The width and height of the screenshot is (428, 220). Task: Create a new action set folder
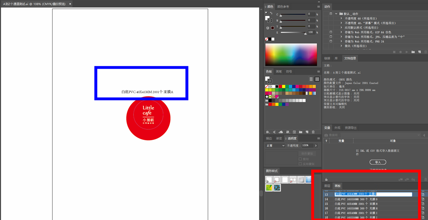click(413, 52)
